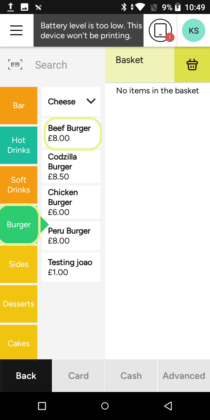Tap the Back button
The width and height of the screenshot is (210, 420).
pos(26,376)
